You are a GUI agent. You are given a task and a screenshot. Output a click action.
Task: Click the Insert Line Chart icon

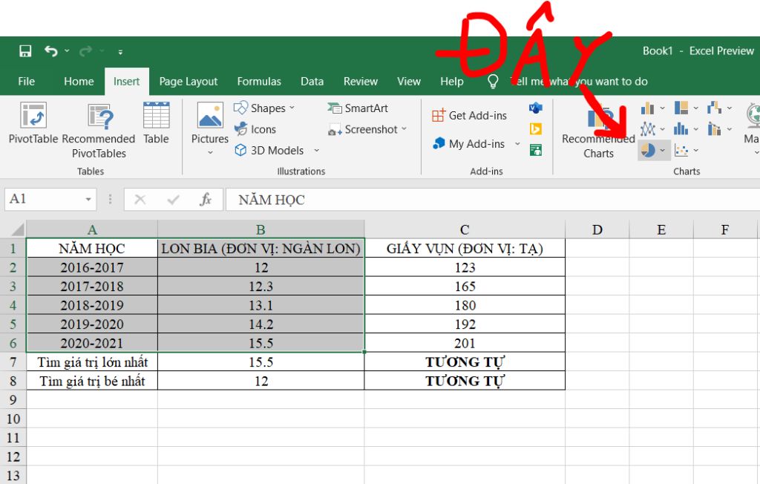coord(647,129)
